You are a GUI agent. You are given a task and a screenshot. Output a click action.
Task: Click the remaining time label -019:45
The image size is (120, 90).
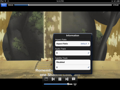point(116,5)
